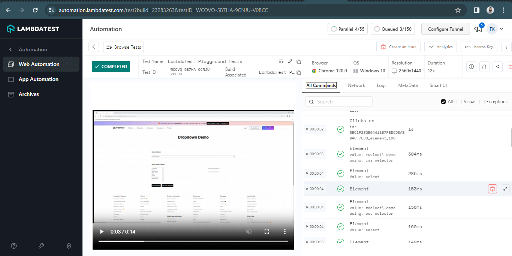Click the pencil icon to edit test name

pyautogui.click(x=290, y=61)
